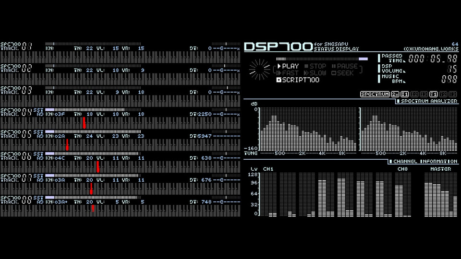Image resolution: width=461 pixels, height=259 pixels.
Task: Click the SPC700 TRACK 01 label
Action: pyautogui.click(x=16, y=47)
